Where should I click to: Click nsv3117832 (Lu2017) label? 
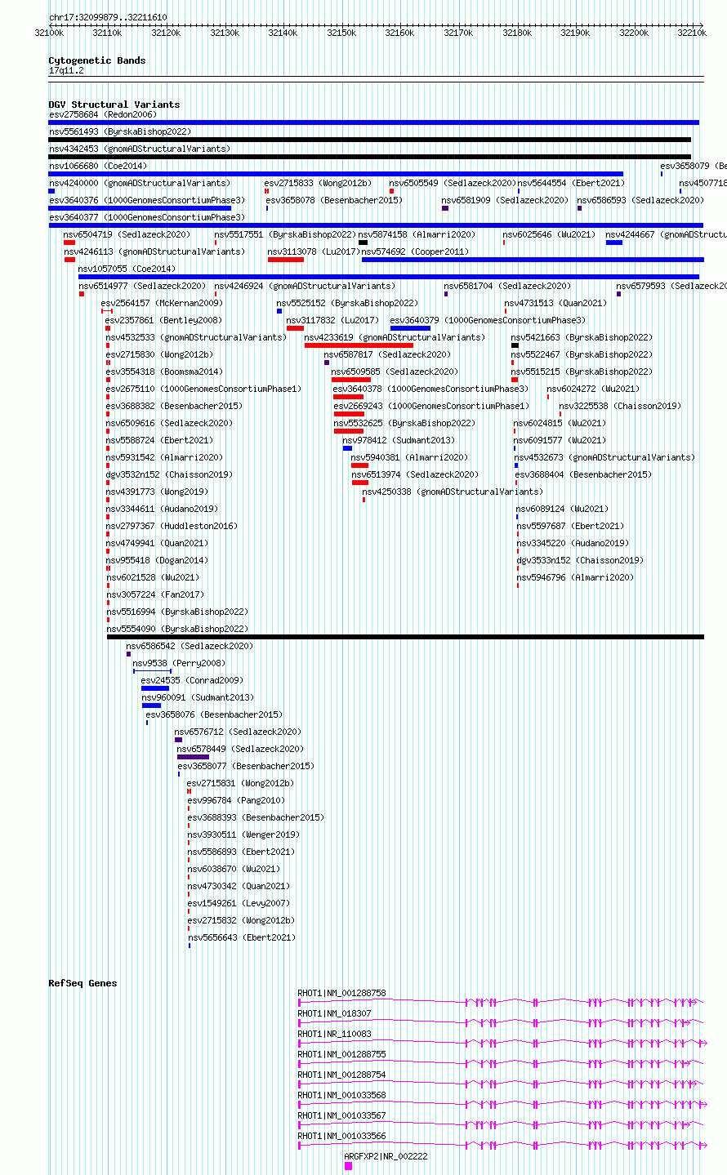tap(332, 320)
